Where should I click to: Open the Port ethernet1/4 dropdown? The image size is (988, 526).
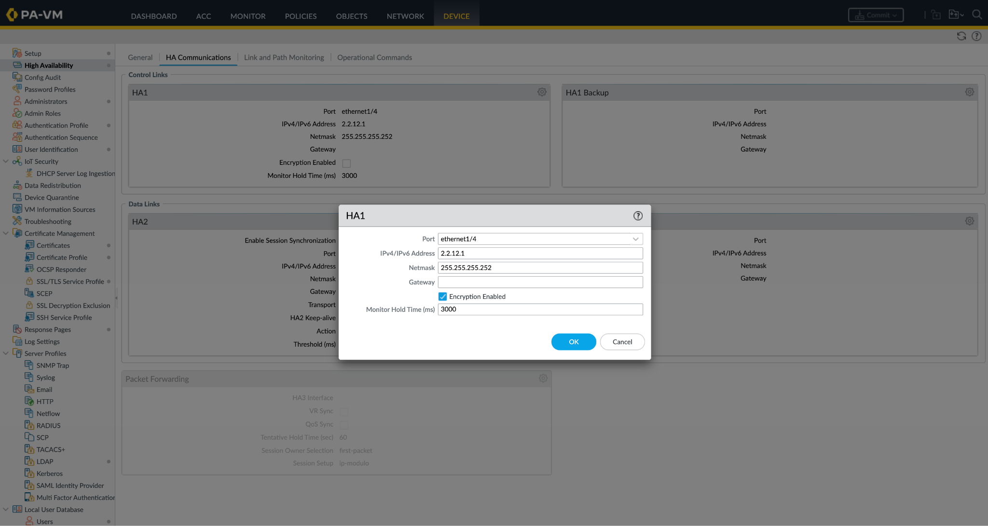(635, 239)
